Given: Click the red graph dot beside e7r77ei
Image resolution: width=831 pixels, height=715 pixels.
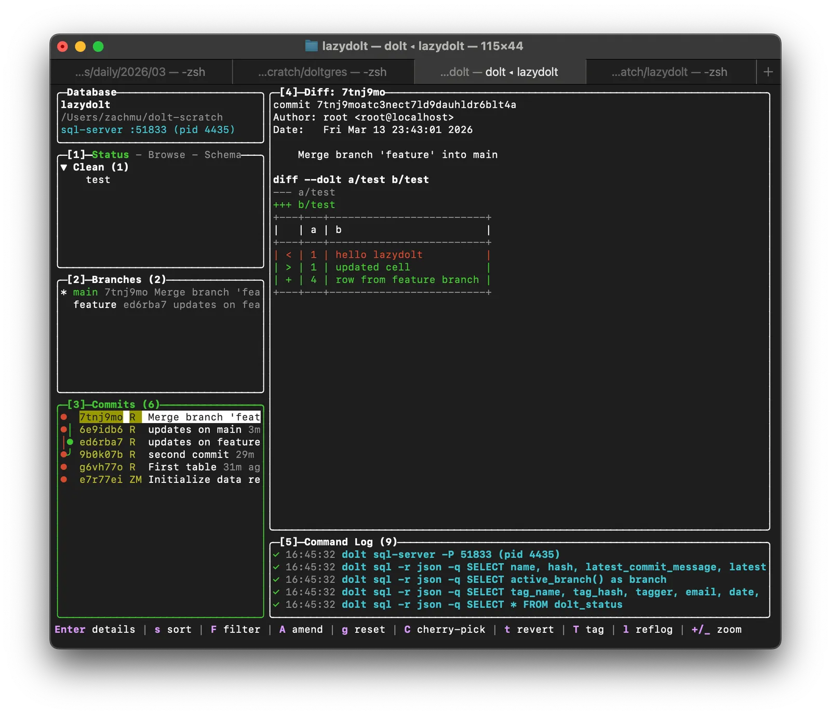Looking at the screenshot, I should (x=64, y=479).
